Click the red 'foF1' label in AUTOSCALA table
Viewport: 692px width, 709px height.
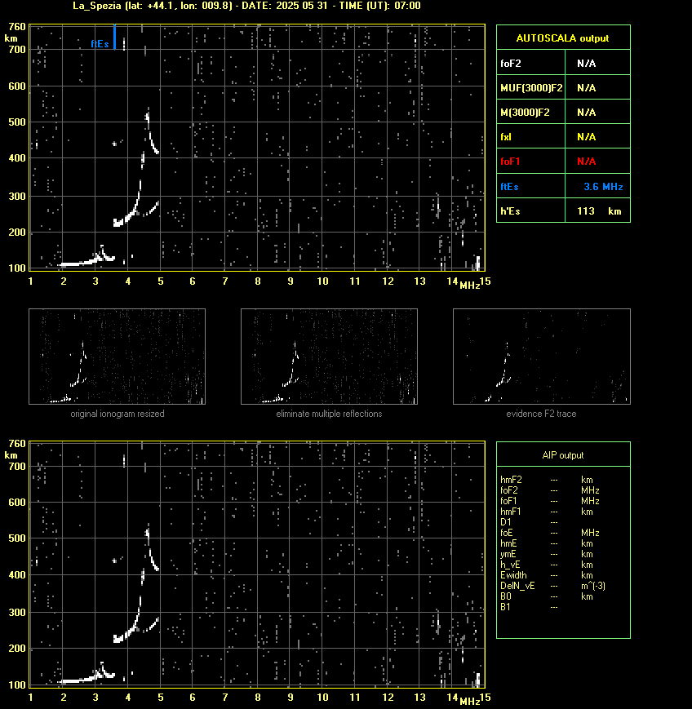[510, 161]
